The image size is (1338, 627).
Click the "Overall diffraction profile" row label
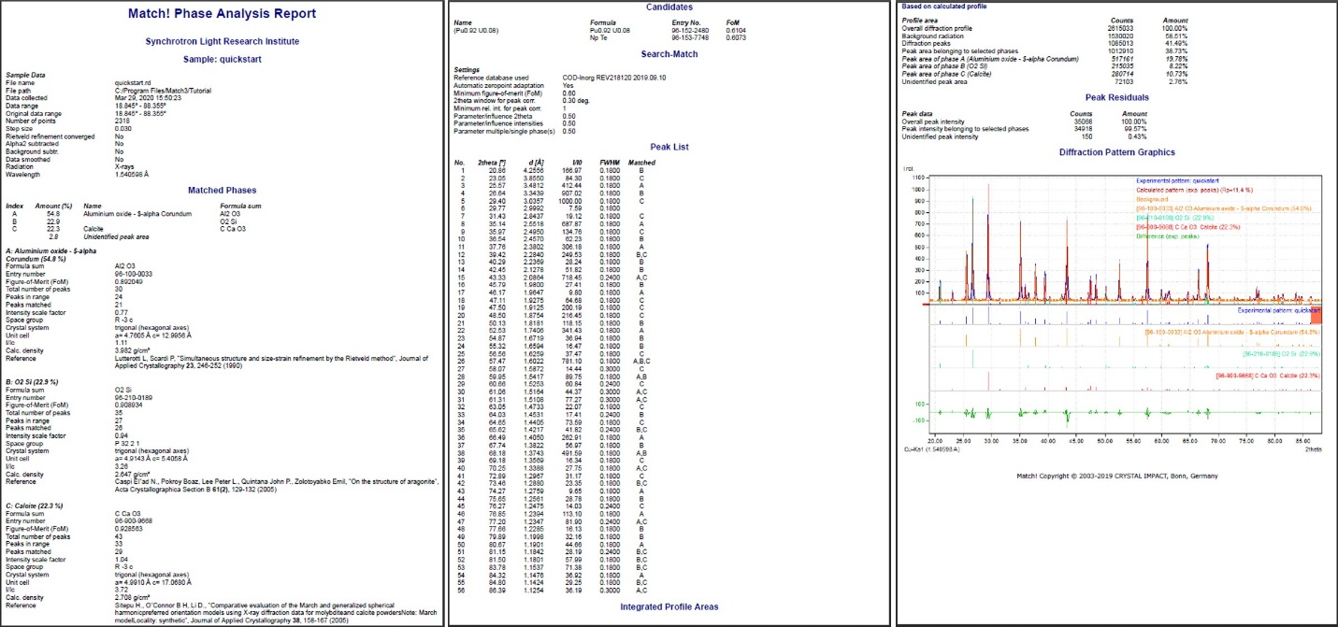click(937, 28)
